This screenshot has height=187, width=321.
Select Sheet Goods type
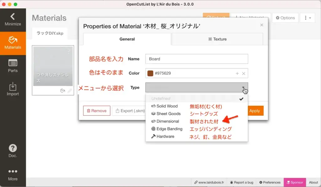[x=197, y=114]
